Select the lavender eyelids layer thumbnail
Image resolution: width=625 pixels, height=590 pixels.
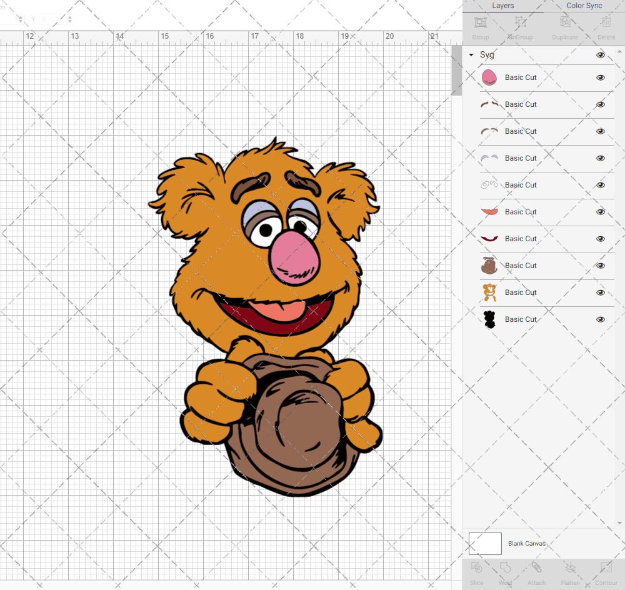pos(489,158)
